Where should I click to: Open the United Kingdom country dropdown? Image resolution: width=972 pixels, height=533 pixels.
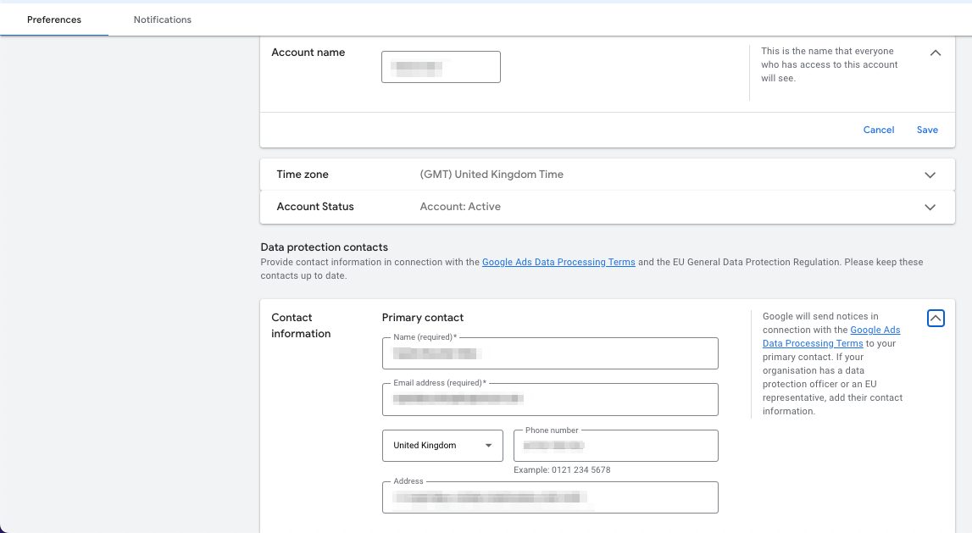click(442, 446)
